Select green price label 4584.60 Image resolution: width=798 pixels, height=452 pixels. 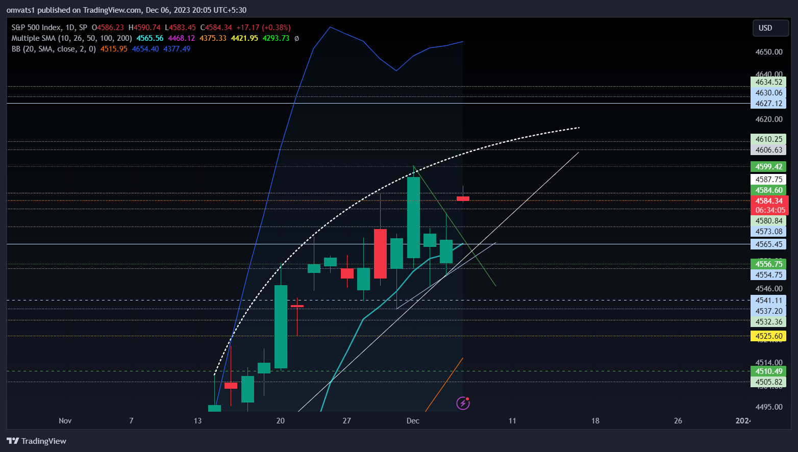tap(768, 190)
